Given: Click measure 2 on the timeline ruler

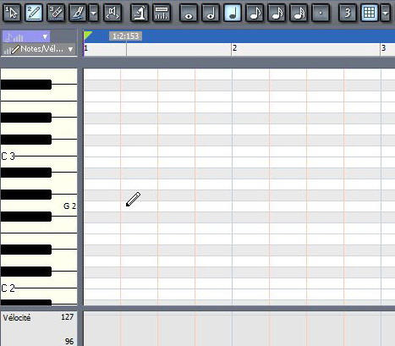Looking at the screenshot, I should 234,48.
